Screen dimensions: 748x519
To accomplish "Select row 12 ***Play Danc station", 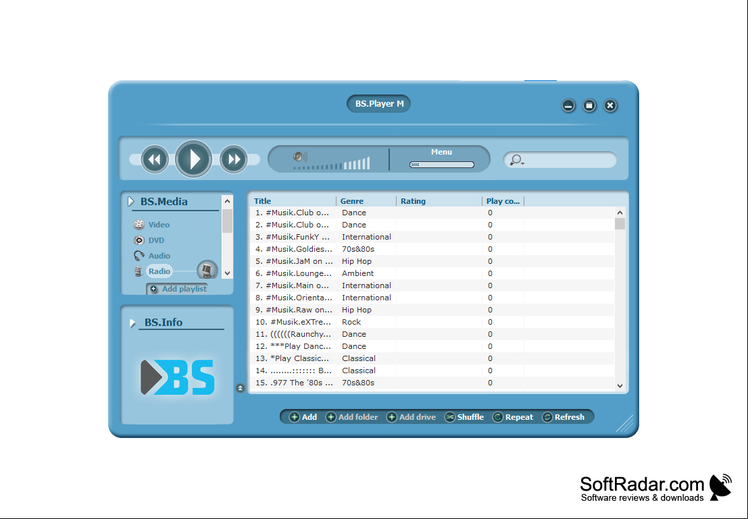I will point(432,346).
